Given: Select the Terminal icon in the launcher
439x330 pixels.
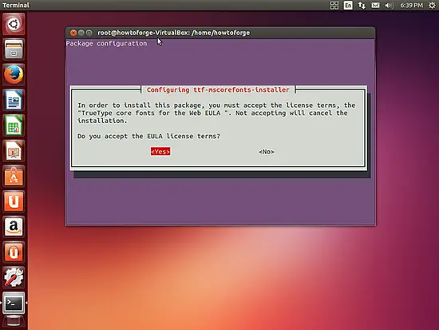Looking at the screenshot, I should click(14, 303).
